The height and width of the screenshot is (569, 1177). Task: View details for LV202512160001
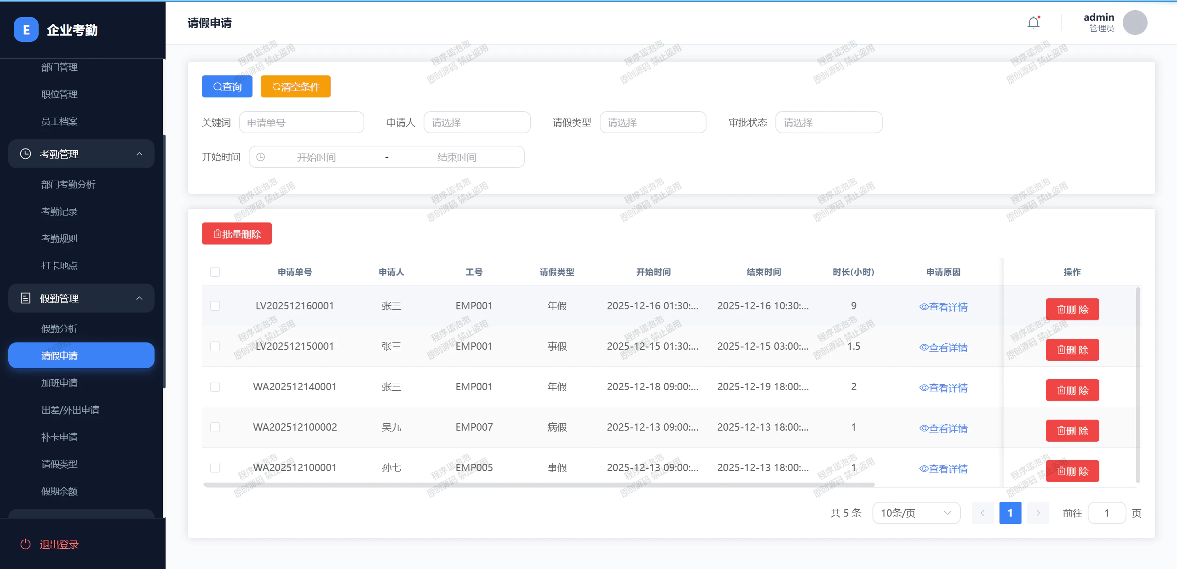point(943,307)
